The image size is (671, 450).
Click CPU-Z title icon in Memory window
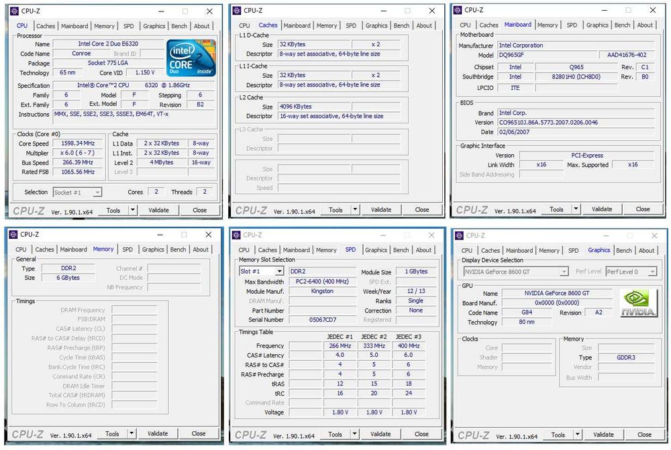[13, 235]
